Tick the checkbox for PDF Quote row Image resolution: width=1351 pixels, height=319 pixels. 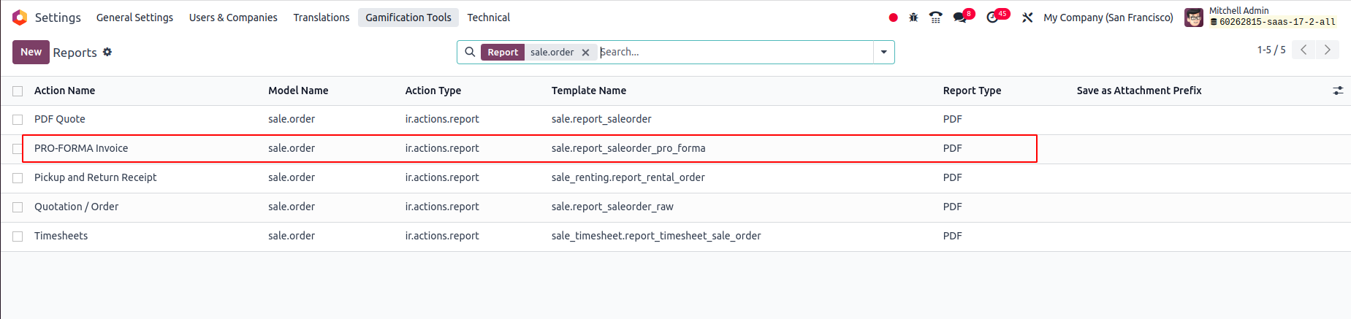[x=18, y=120]
